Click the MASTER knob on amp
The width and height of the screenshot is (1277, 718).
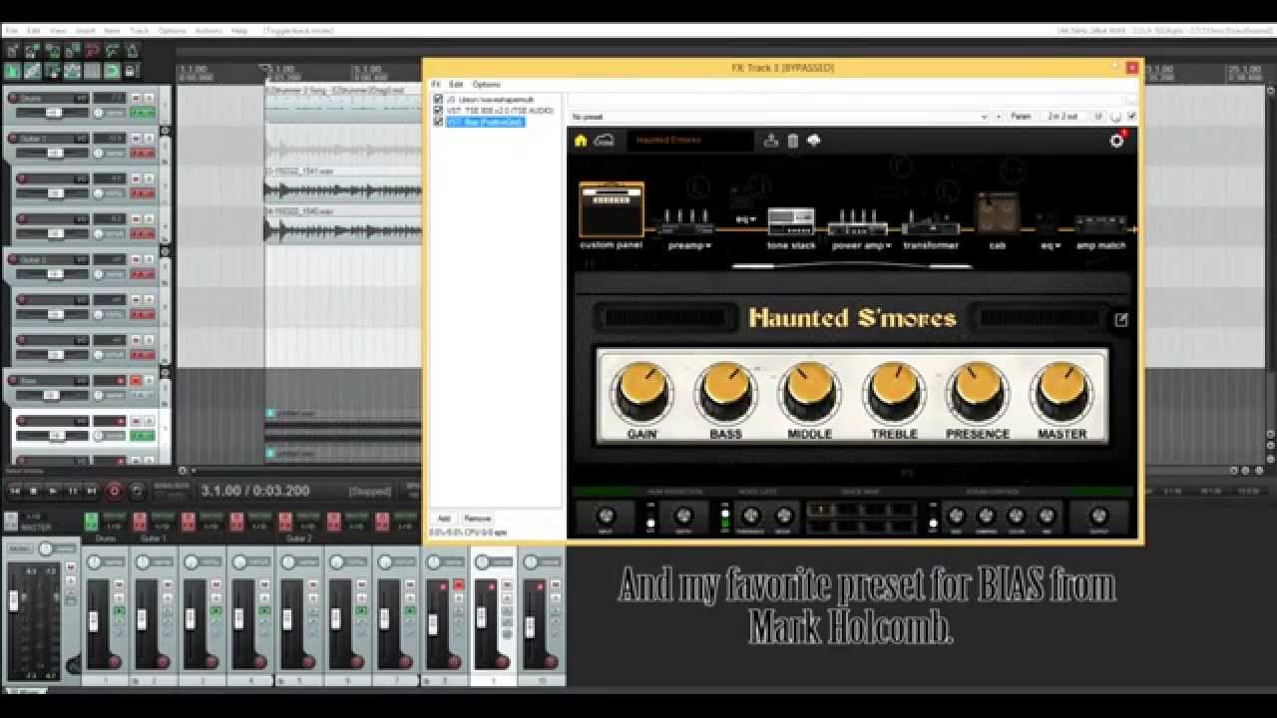point(1062,392)
